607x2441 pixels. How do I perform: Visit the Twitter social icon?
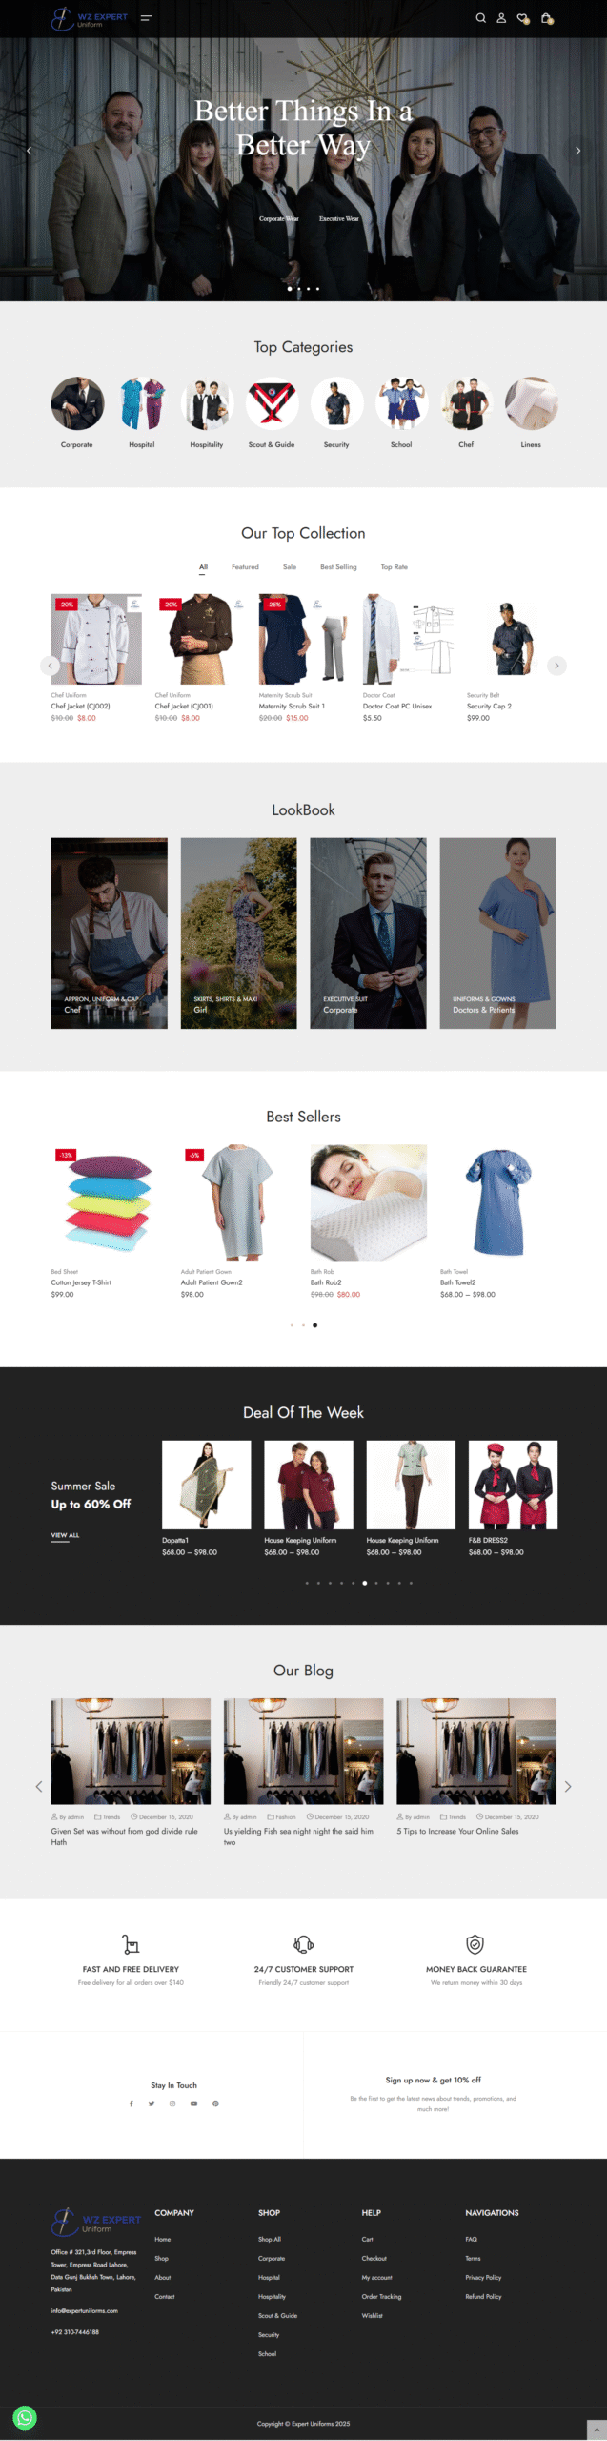click(x=152, y=2103)
